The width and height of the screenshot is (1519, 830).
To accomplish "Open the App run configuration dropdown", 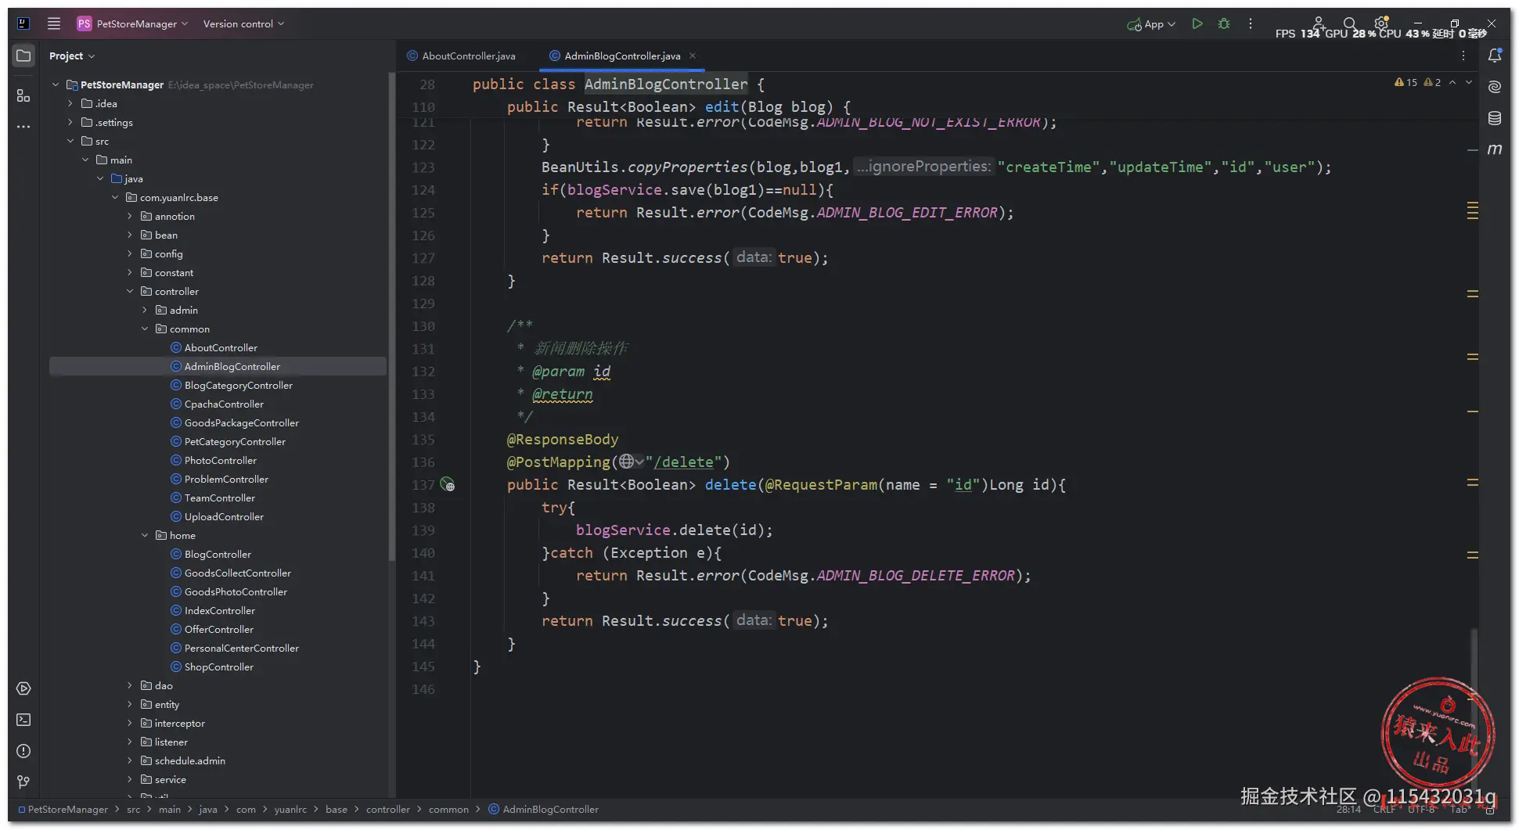I will coord(1151,24).
